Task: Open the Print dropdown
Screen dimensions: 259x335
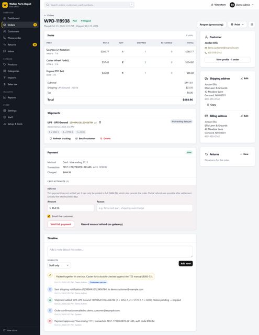Action: pos(237,25)
